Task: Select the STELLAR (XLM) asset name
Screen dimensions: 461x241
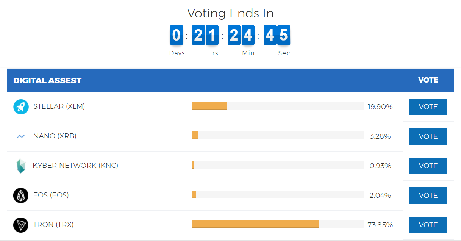Action: tap(59, 106)
